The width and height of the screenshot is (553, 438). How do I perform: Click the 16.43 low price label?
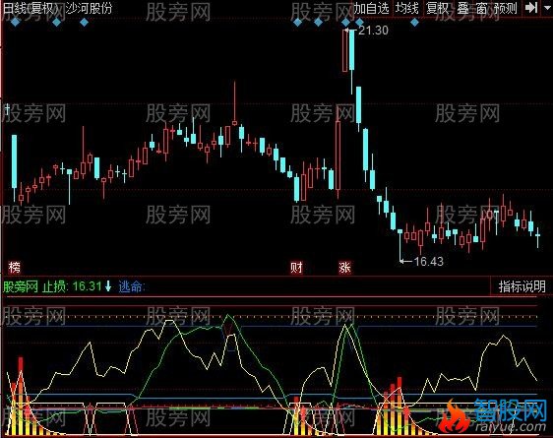[428, 261]
